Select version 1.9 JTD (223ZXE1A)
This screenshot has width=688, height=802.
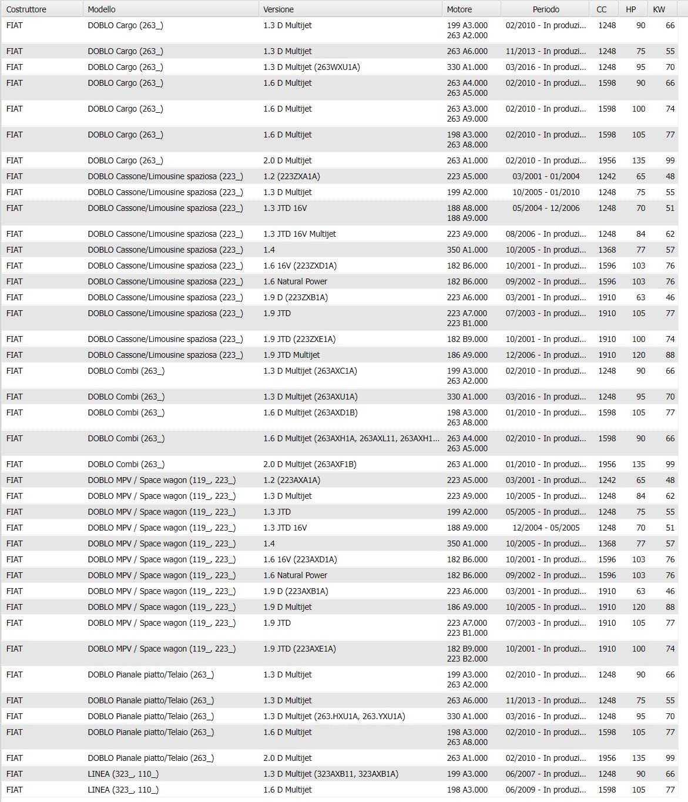click(x=300, y=339)
